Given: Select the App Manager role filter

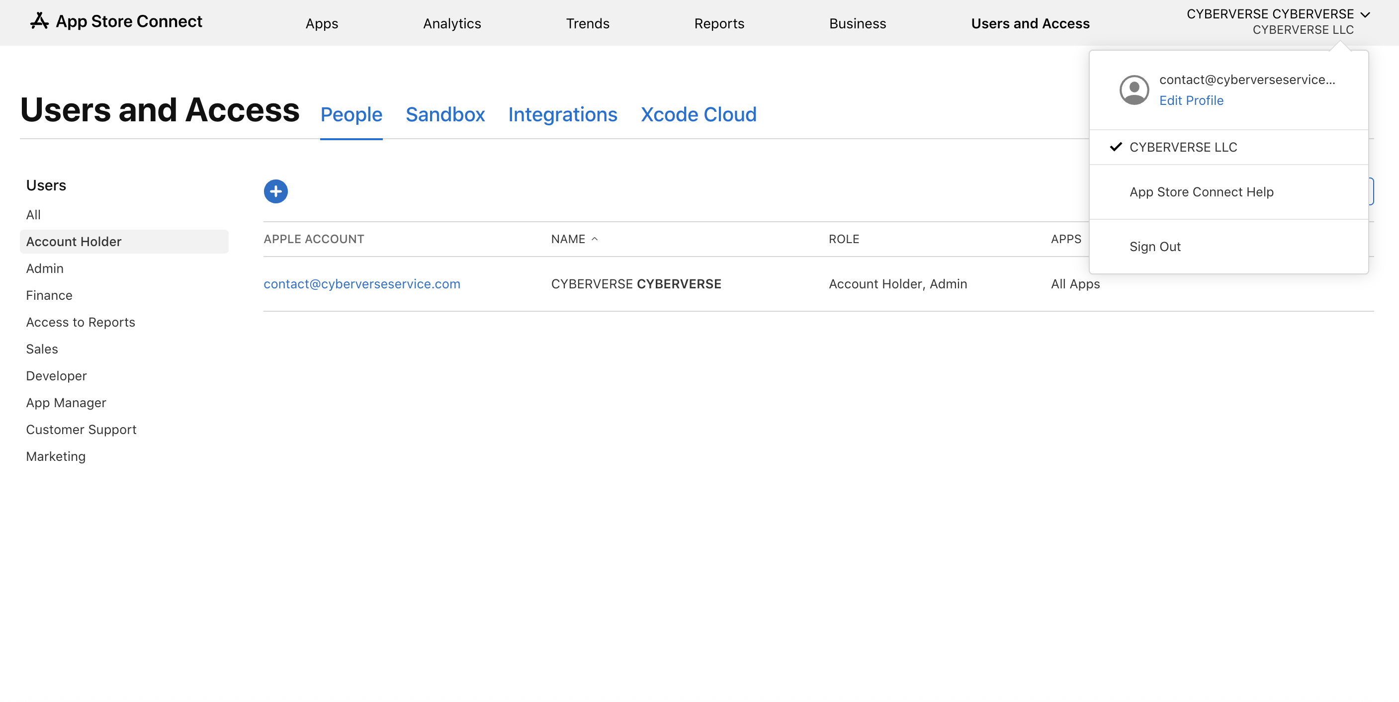Looking at the screenshot, I should (x=66, y=403).
